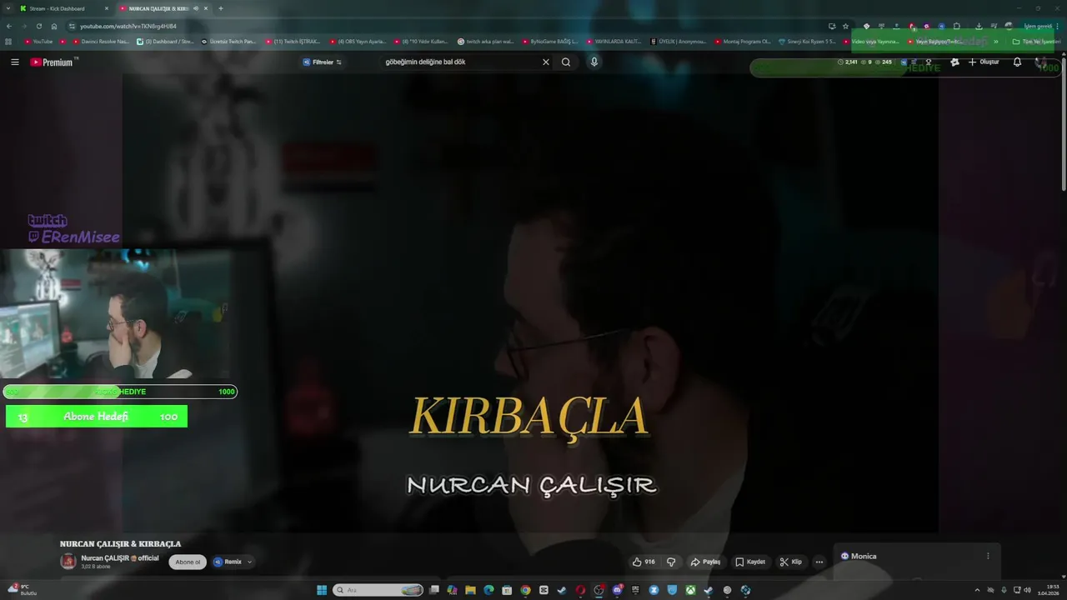Viewport: 1067px width, 600px height.
Task: Open the Montaj Programı bookmark
Action: pos(743,41)
